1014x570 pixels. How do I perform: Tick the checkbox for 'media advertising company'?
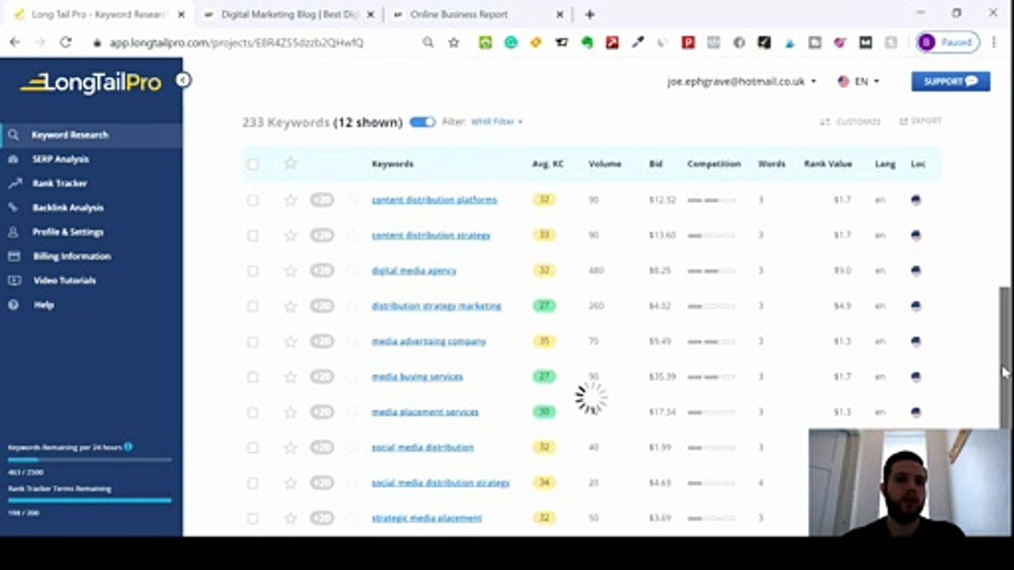point(253,341)
